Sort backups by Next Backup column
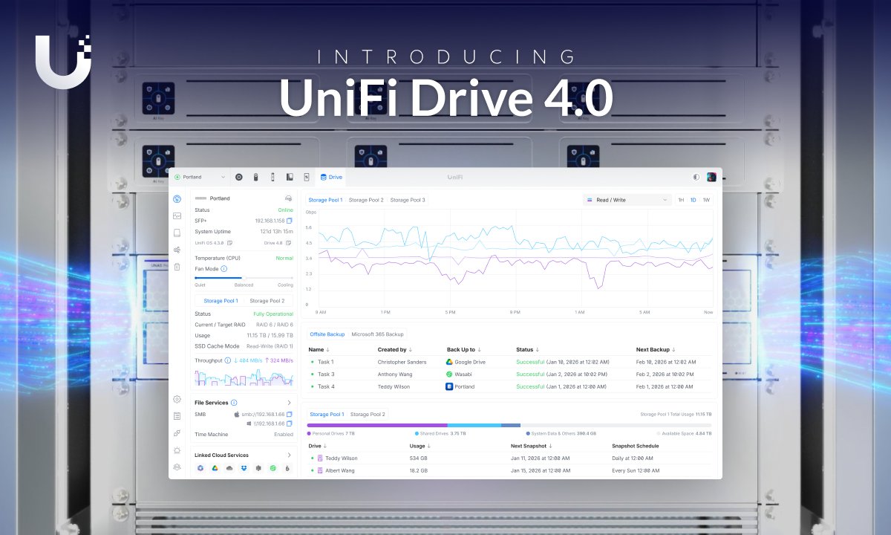This screenshot has width=891, height=535. [656, 349]
